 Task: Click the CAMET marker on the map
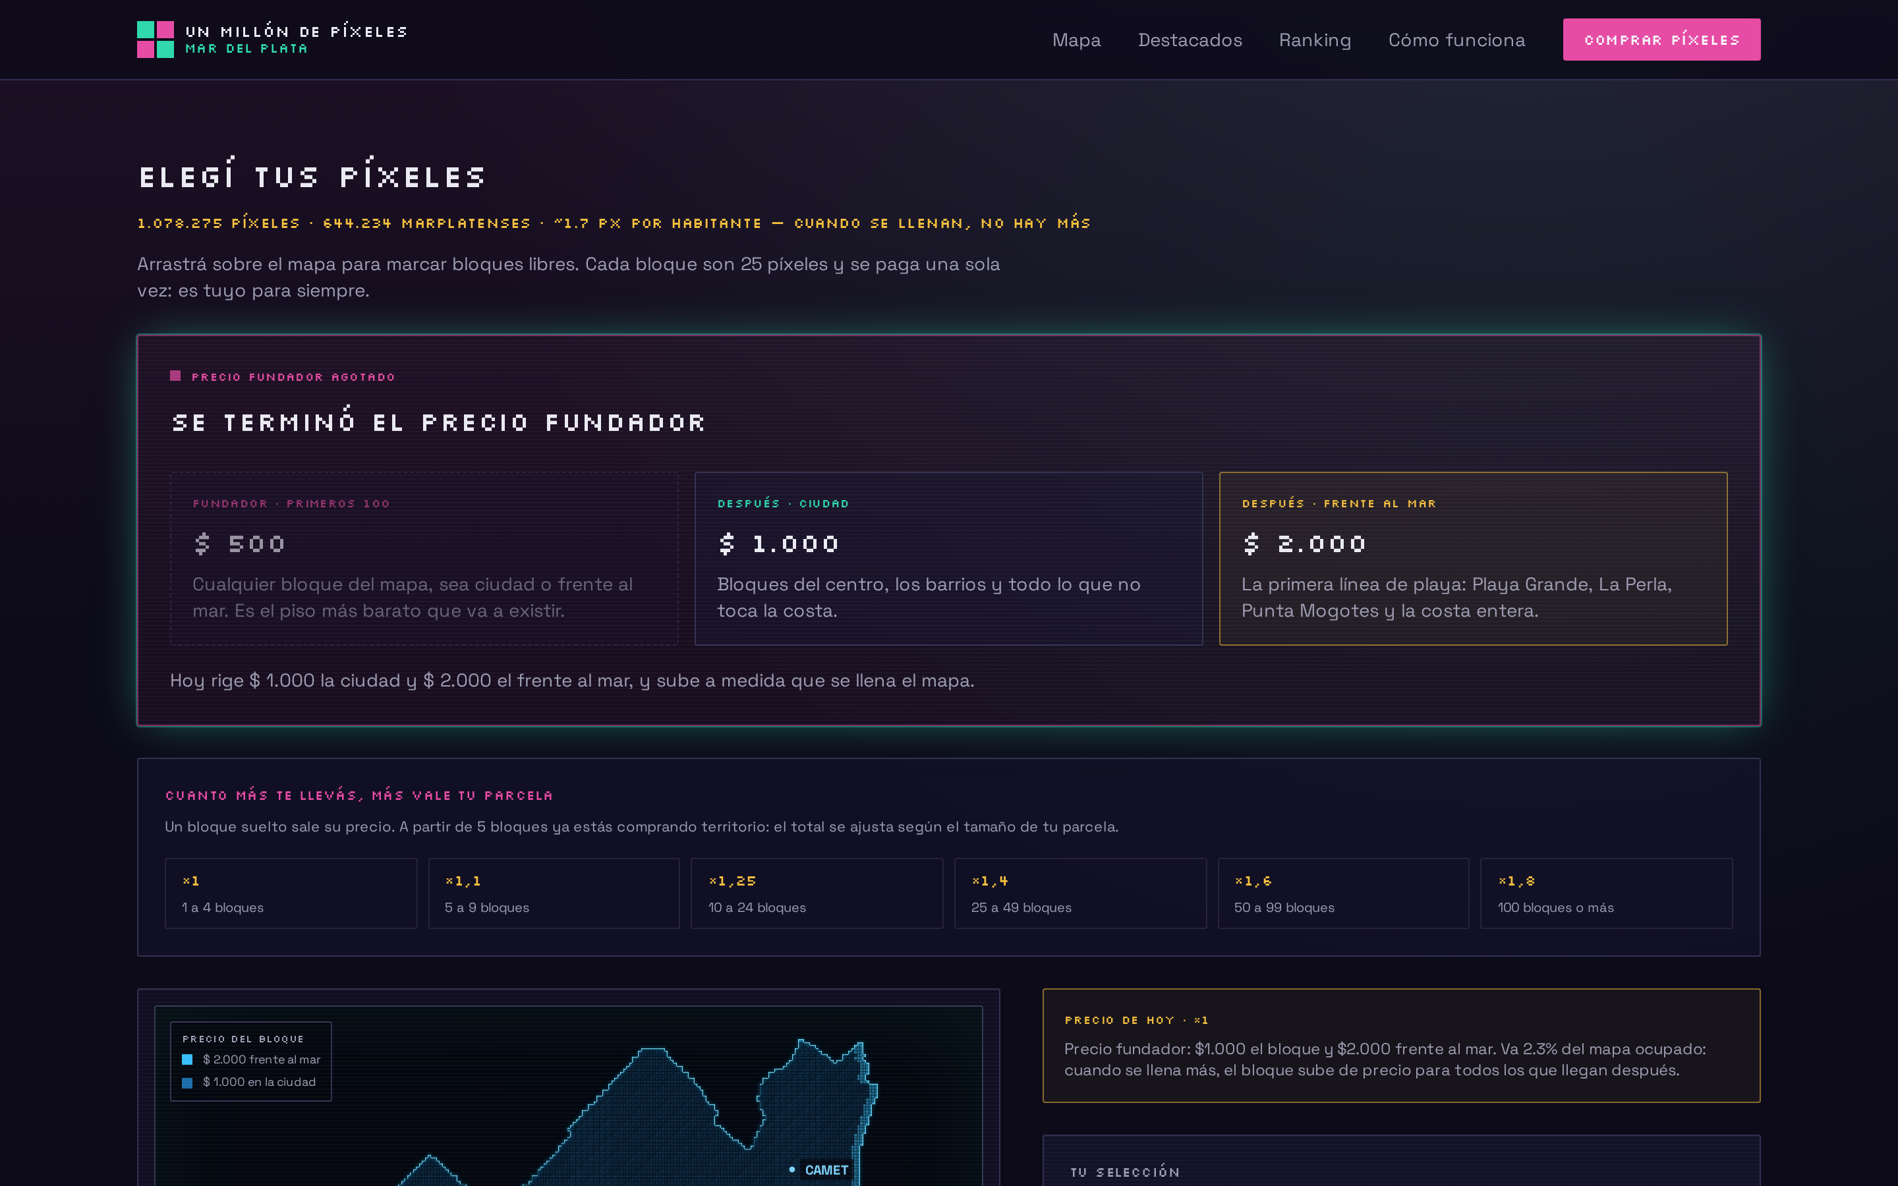[819, 1170]
